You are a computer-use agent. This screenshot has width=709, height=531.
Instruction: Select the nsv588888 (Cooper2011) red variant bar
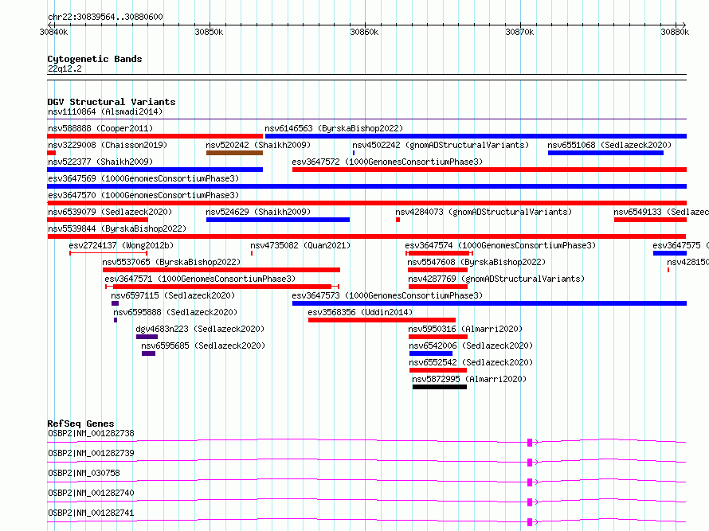click(x=155, y=136)
